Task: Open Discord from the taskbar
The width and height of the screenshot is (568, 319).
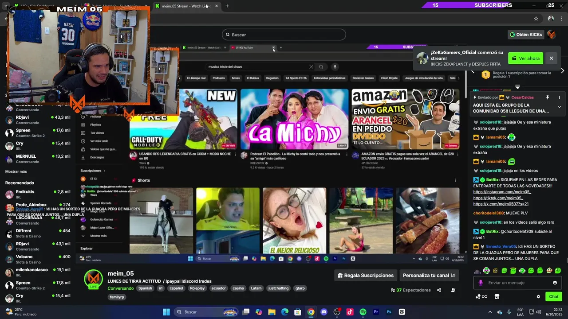Action: tap(324, 312)
